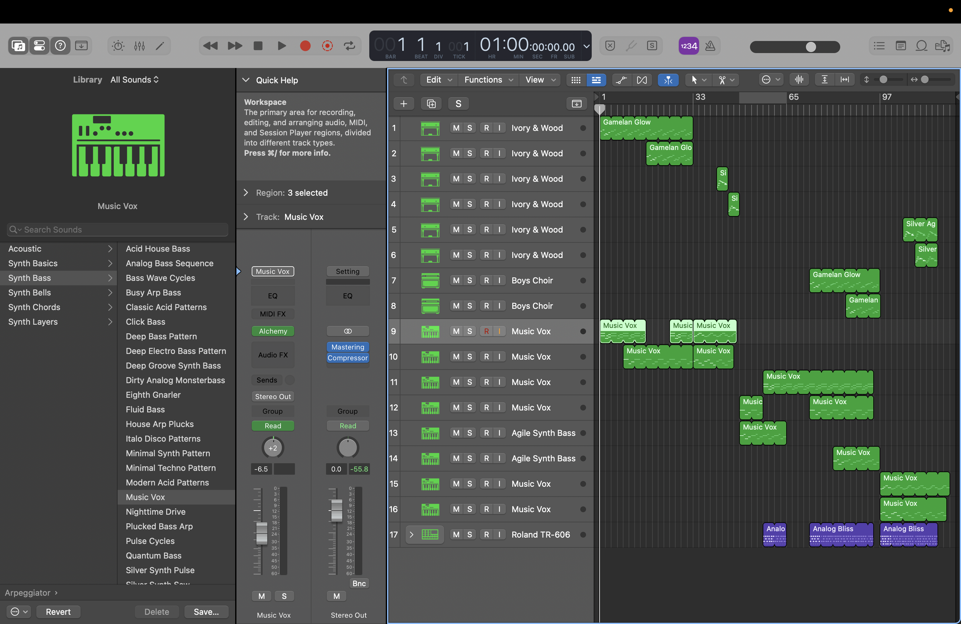This screenshot has width=961, height=624.
Task: Click the Duplicate Track icon
Action: pyautogui.click(x=431, y=104)
